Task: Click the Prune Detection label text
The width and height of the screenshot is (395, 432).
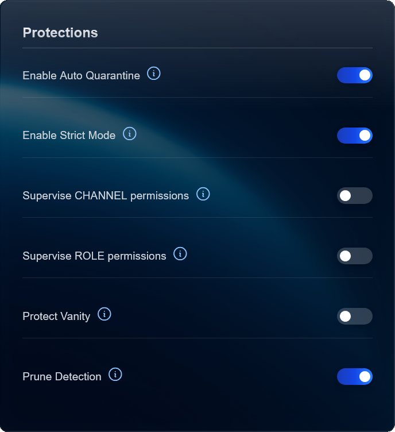Action: [62, 377]
